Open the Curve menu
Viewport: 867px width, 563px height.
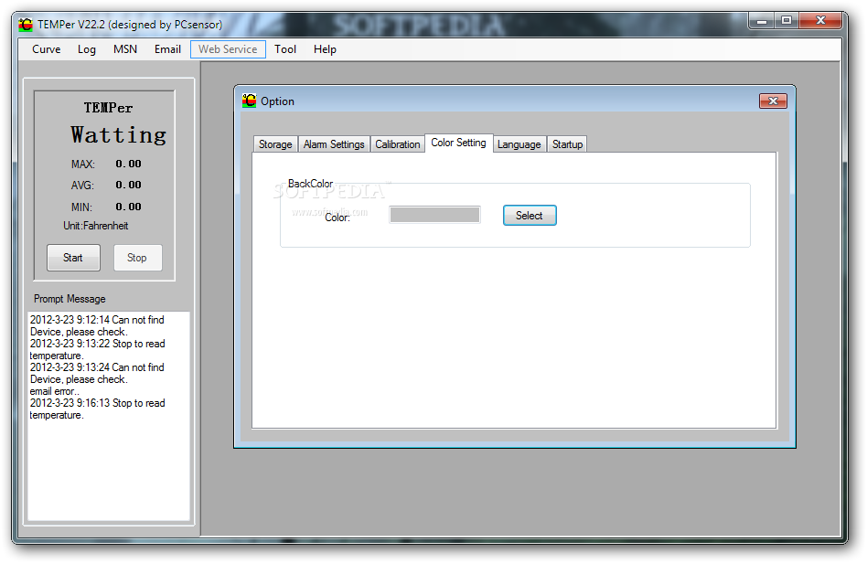pyautogui.click(x=47, y=49)
